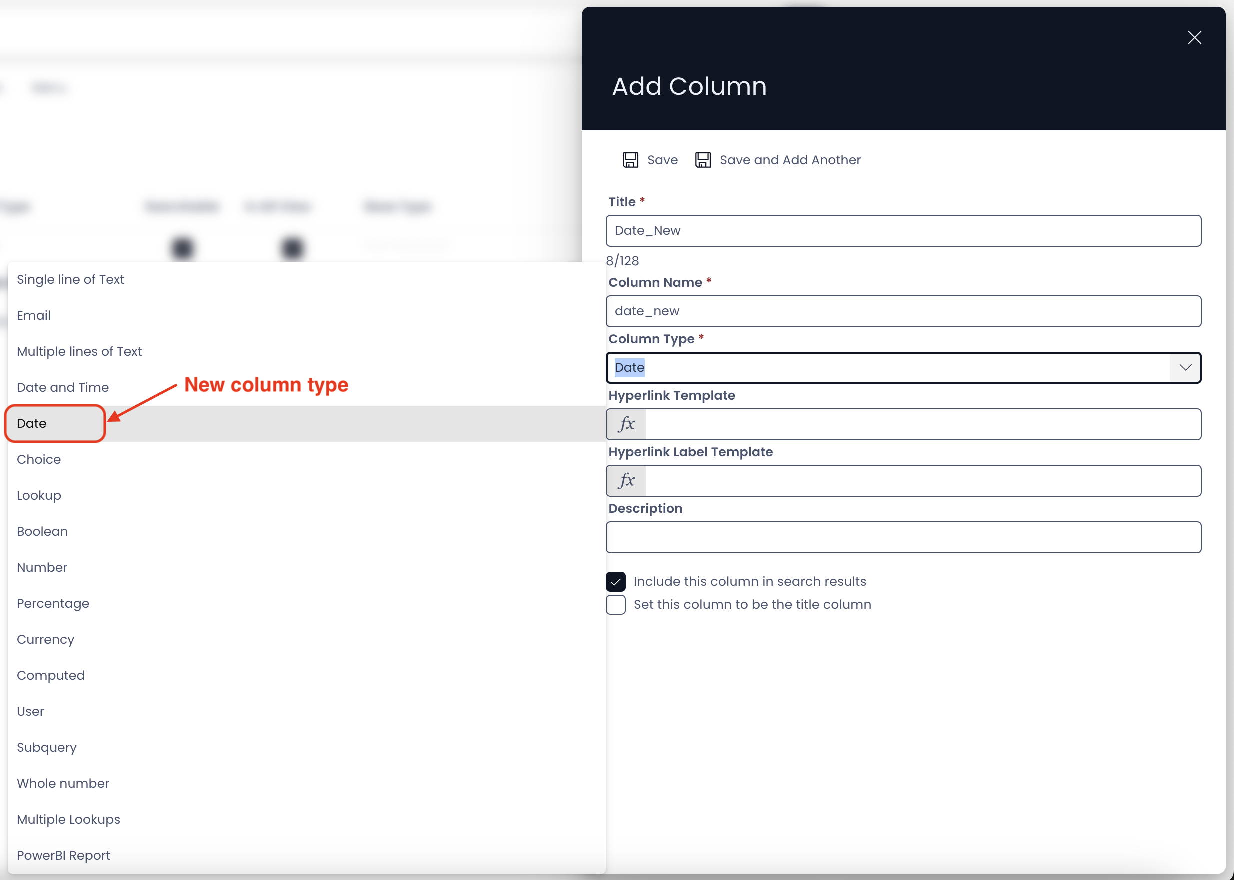Select the Lookup column type from list
Viewport: 1234px width, 880px height.
coord(39,495)
